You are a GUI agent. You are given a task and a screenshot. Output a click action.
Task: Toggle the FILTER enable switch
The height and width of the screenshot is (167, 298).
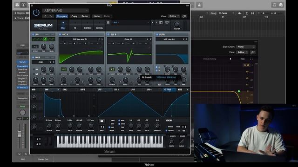point(157,34)
